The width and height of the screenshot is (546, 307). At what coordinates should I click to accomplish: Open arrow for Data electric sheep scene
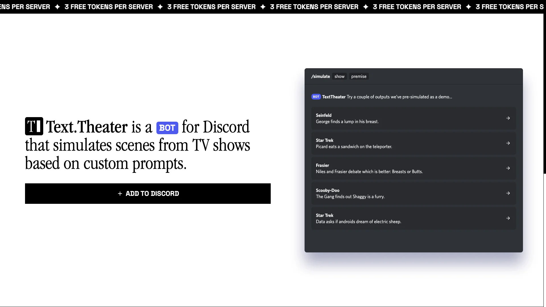508,218
